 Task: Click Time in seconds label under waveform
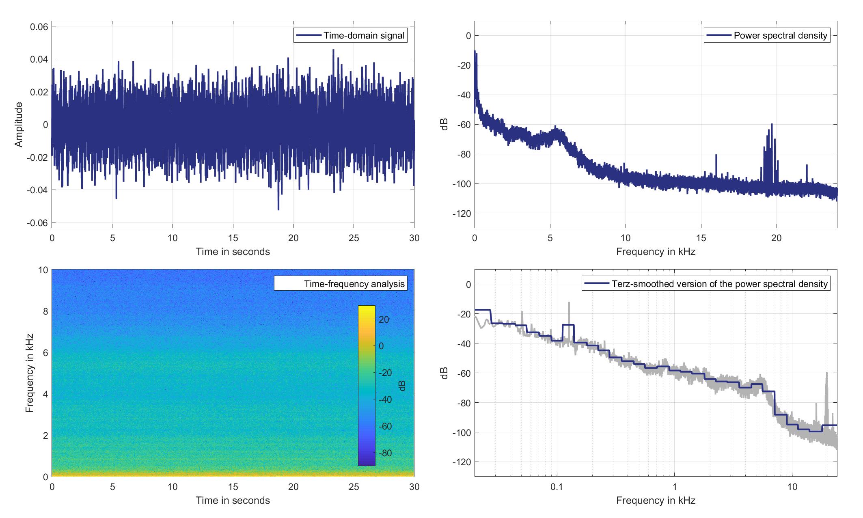(233, 252)
